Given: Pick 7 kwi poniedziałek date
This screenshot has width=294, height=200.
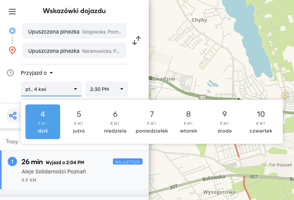Looking at the screenshot, I should pyautogui.click(x=152, y=122).
